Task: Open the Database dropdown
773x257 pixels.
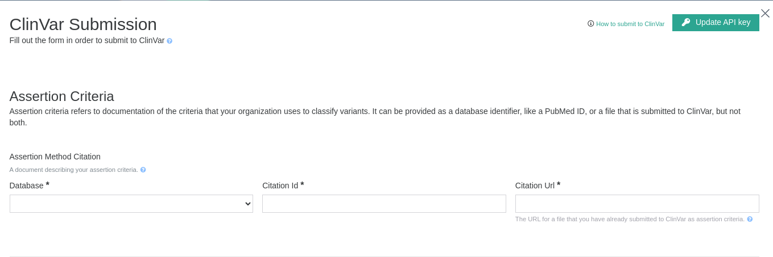Action: (131, 204)
